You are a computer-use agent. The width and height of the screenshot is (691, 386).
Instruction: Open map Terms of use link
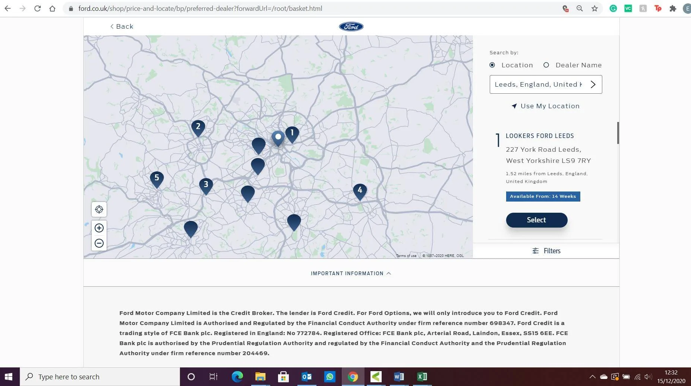[x=406, y=256]
